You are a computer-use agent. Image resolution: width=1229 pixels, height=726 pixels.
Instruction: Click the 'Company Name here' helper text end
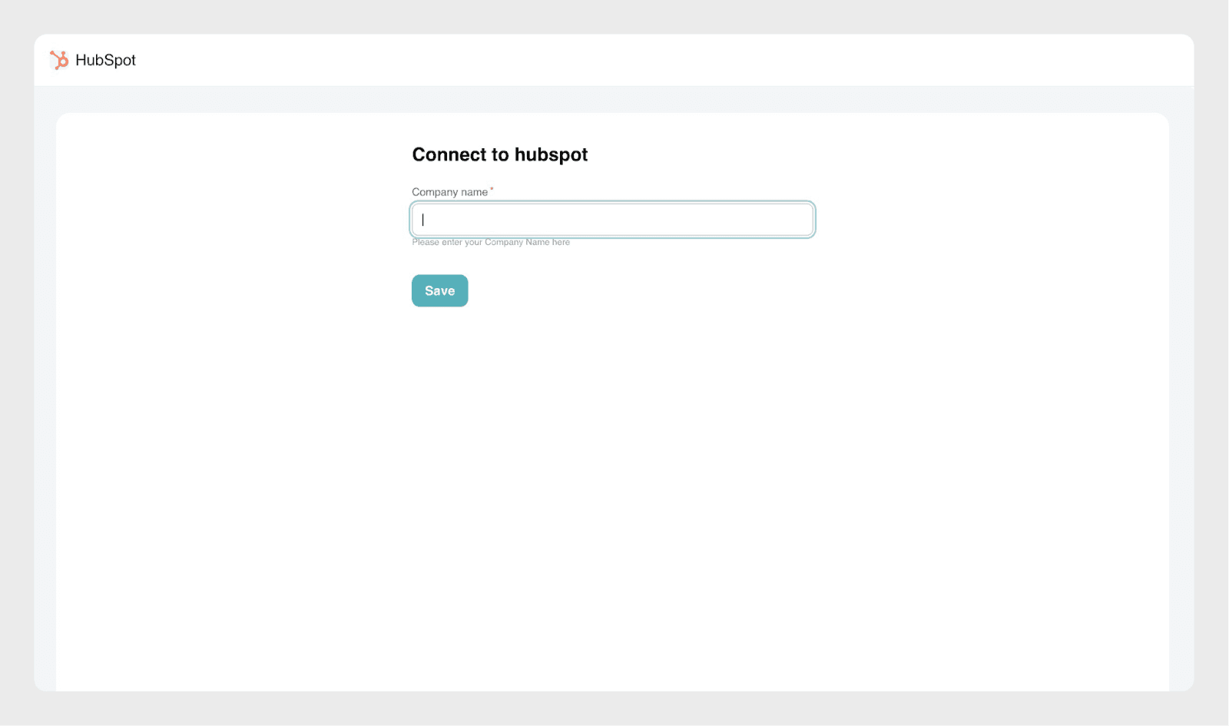[x=545, y=242]
